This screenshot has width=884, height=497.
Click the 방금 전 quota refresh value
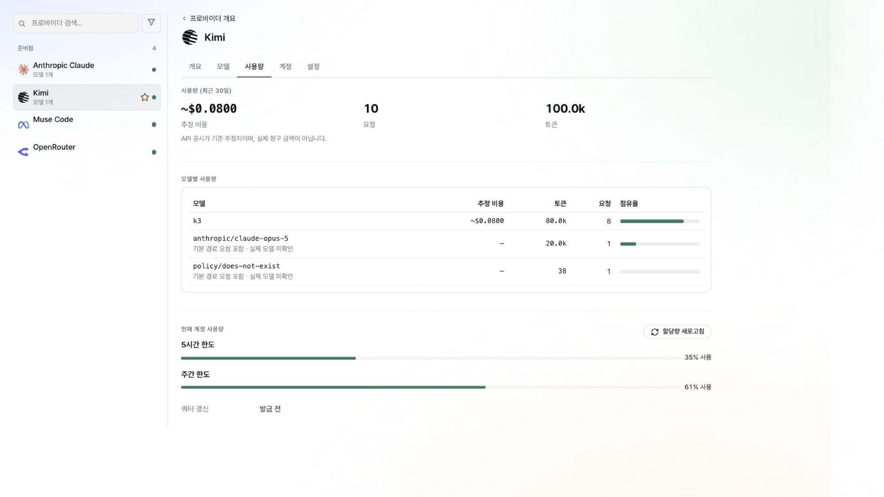pyautogui.click(x=270, y=409)
